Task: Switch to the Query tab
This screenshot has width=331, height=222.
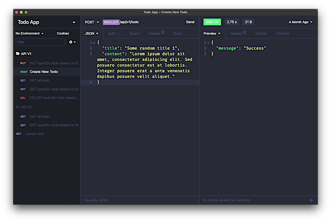Action: [134, 33]
